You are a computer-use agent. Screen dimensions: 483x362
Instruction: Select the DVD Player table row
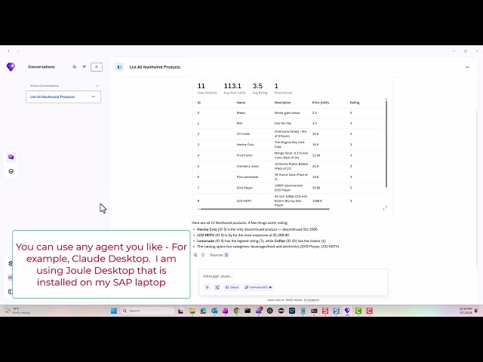coord(291,188)
